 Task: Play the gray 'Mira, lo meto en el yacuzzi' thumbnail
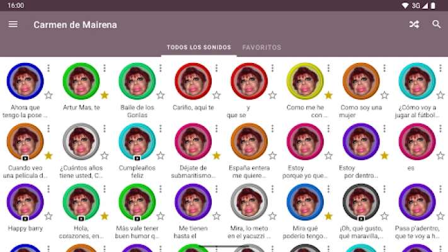click(249, 202)
